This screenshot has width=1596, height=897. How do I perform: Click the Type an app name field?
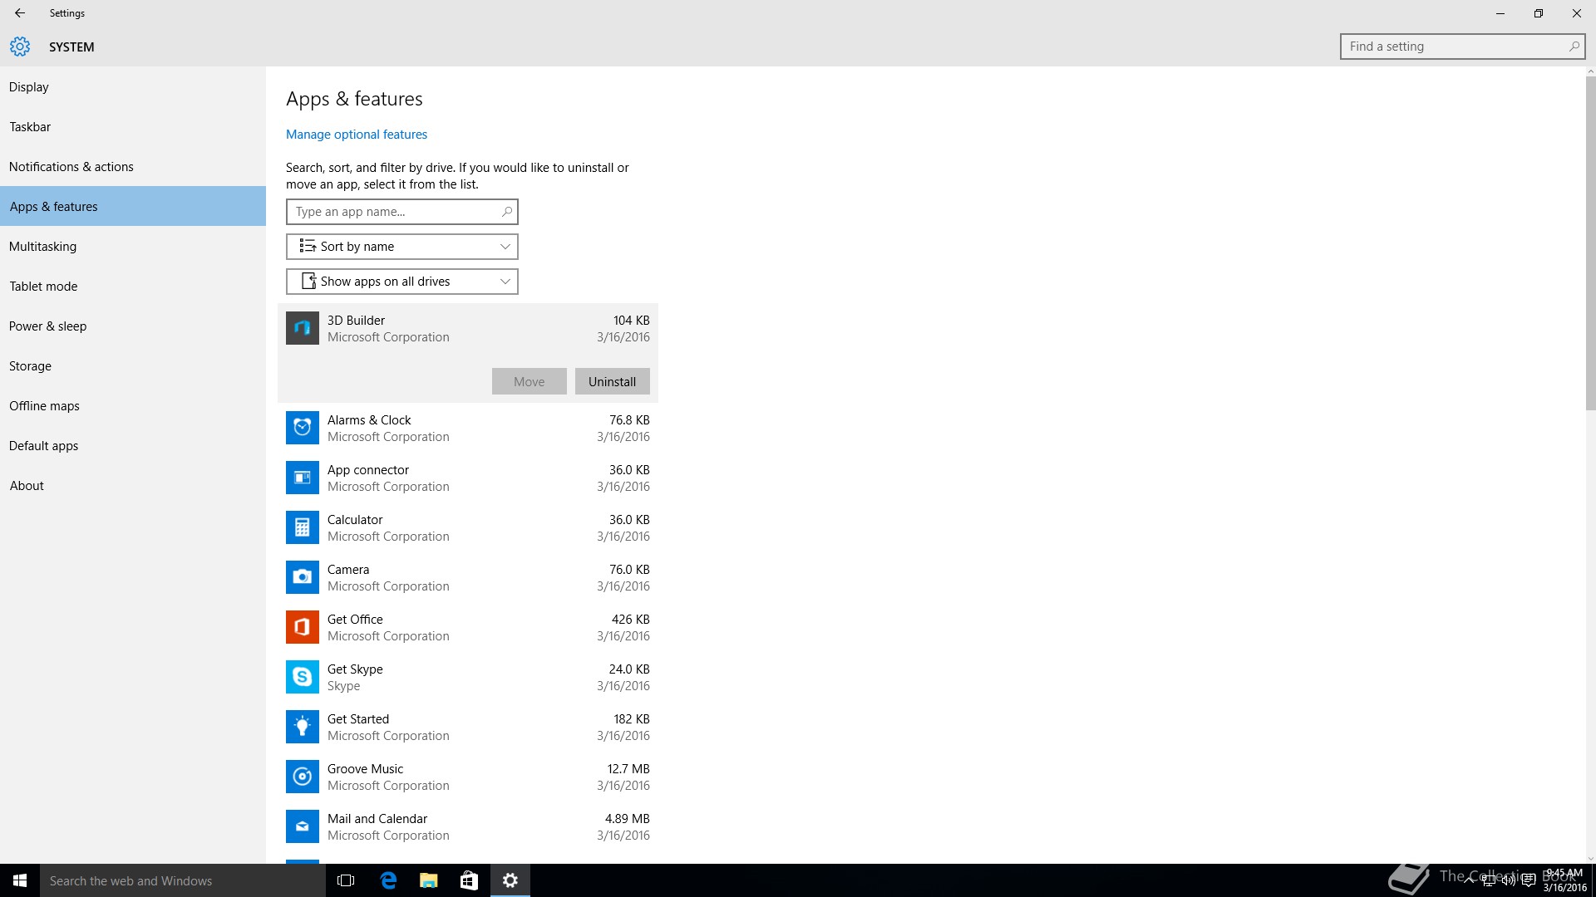click(x=402, y=212)
